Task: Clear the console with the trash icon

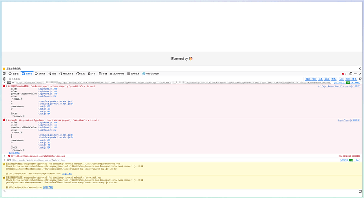Action: 4,79
